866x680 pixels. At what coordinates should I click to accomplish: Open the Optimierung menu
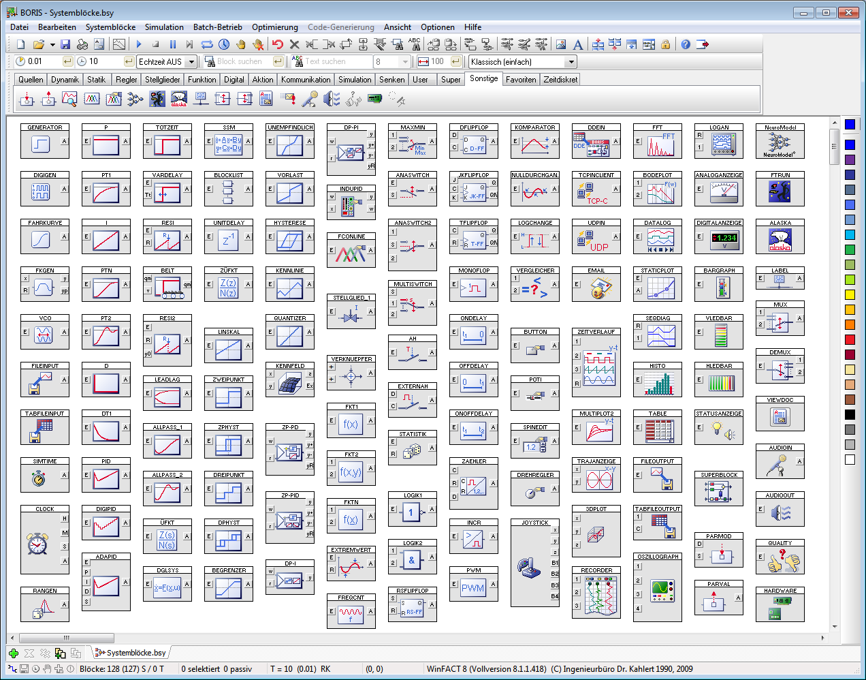(275, 27)
